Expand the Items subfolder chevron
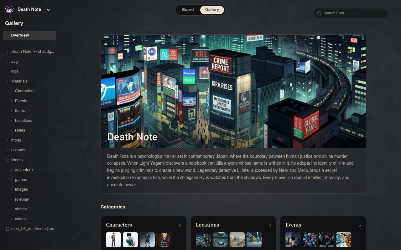Screen dimensions: 401x250 pyautogui.click(x=11, y=111)
